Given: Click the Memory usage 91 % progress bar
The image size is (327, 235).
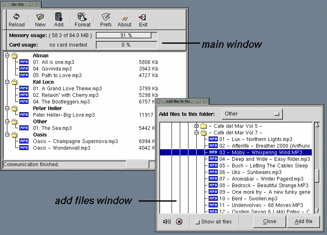Looking at the screenshot, I should pos(127,35).
